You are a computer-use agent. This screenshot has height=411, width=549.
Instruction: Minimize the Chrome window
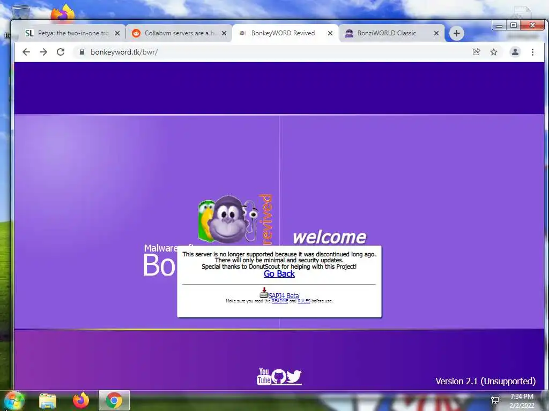(499, 26)
